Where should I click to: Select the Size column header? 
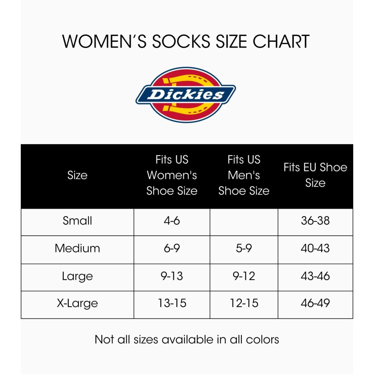point(77,175)
